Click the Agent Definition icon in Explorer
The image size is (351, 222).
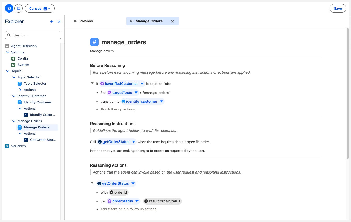(7, 46)
